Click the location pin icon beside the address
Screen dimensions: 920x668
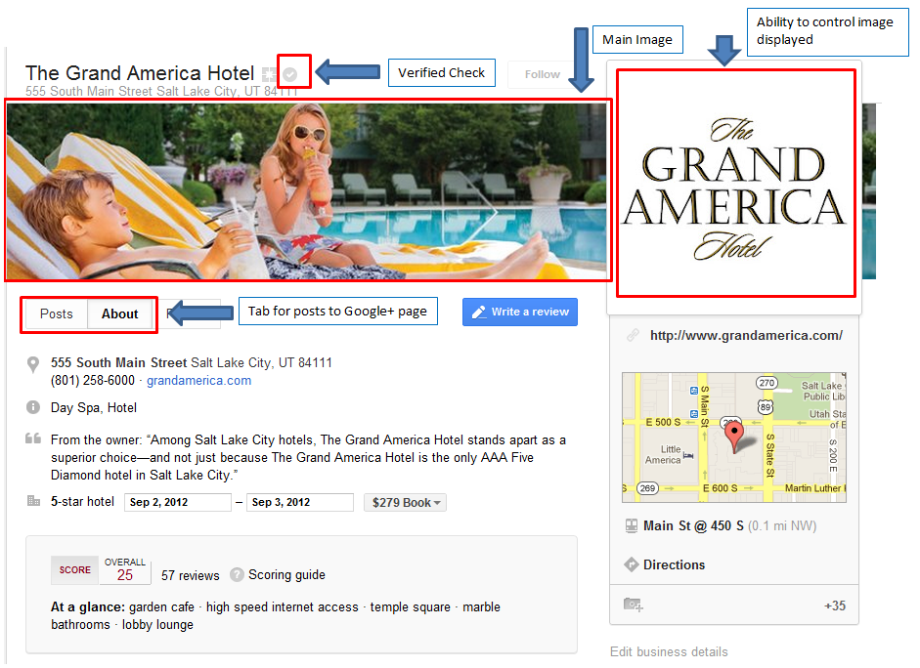(x=33, y=364)
